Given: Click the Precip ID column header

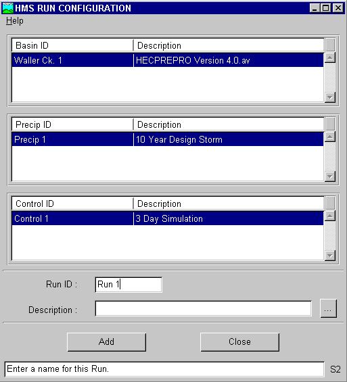Looking at the screenshot, I should click(x=72, y=124).
